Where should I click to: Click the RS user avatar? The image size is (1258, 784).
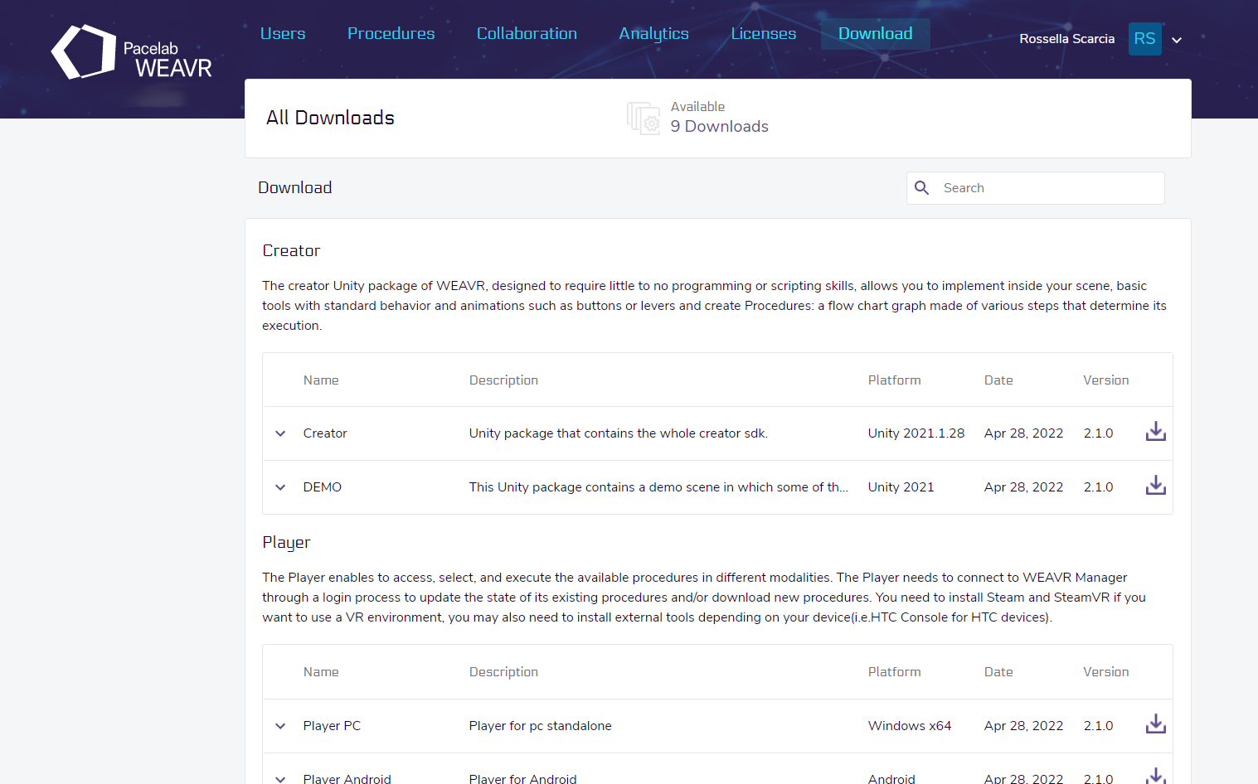pos(1144,39)
